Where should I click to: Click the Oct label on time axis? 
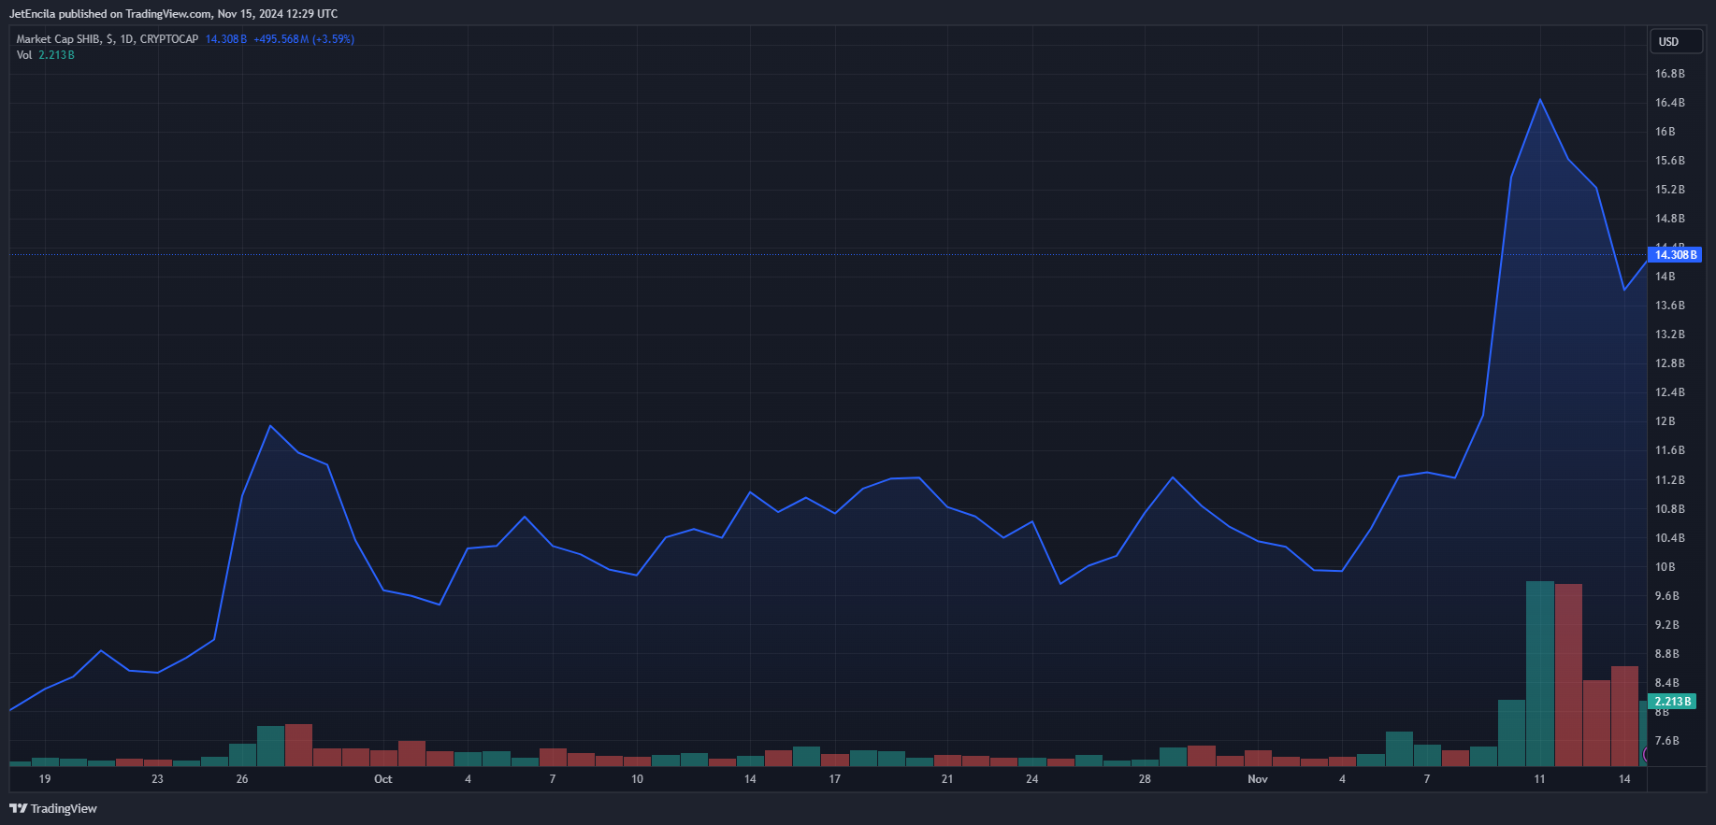tap(382, 779)
